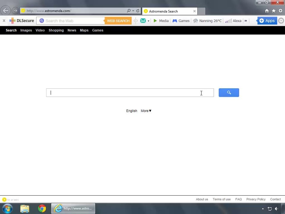Select News in the black navbar
Screen dimensions: 285x214
(x=72, y=30)
